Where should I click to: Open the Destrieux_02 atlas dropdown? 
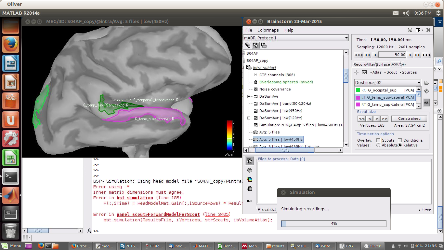388,83
